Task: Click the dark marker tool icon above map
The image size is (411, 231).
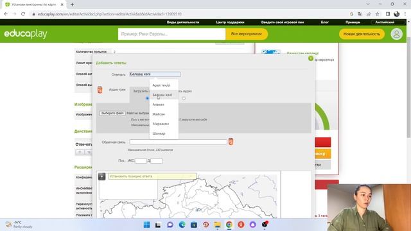Action: point(101,176)
